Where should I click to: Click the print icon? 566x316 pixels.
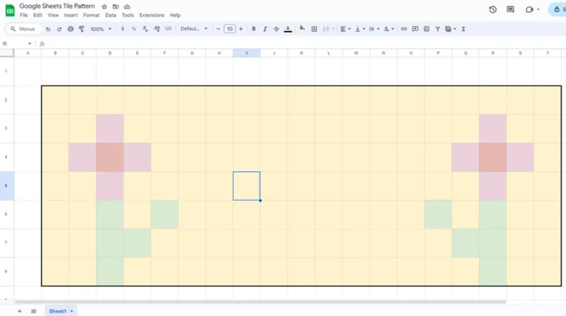71,29
